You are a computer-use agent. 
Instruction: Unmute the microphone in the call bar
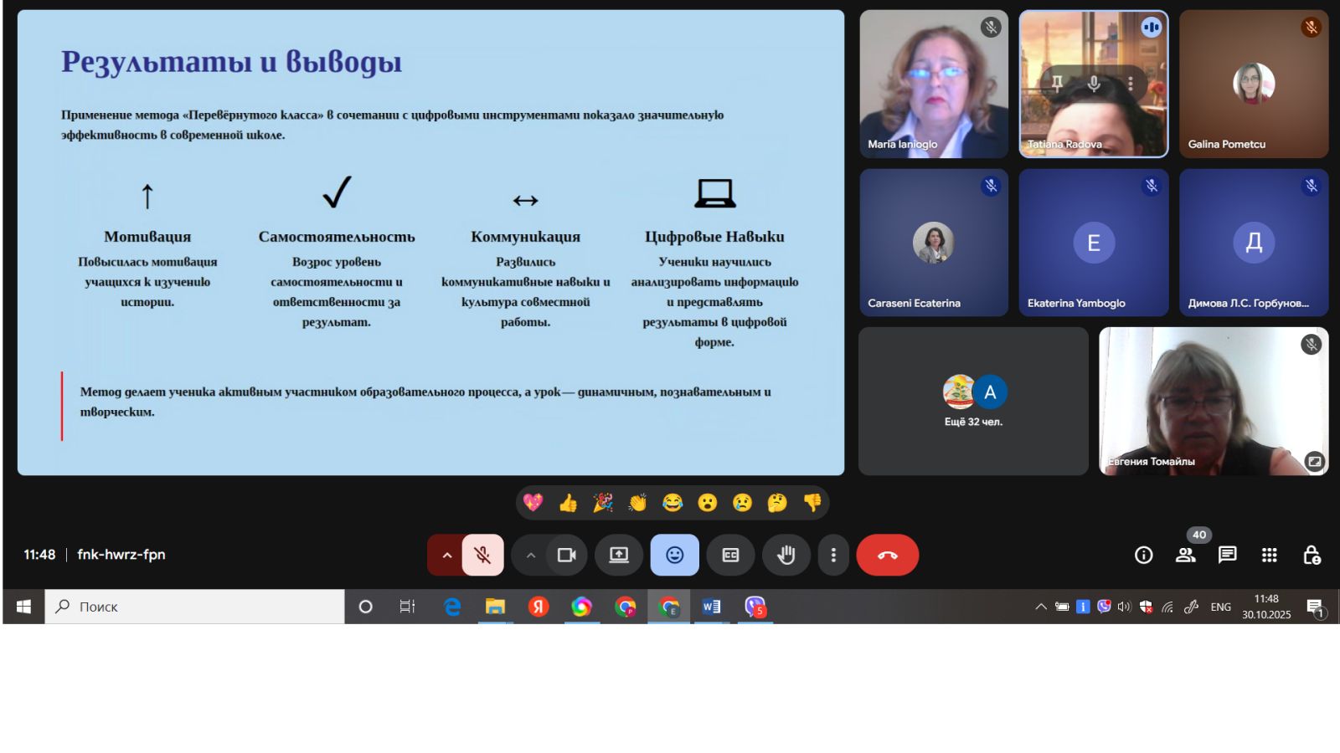482,555
